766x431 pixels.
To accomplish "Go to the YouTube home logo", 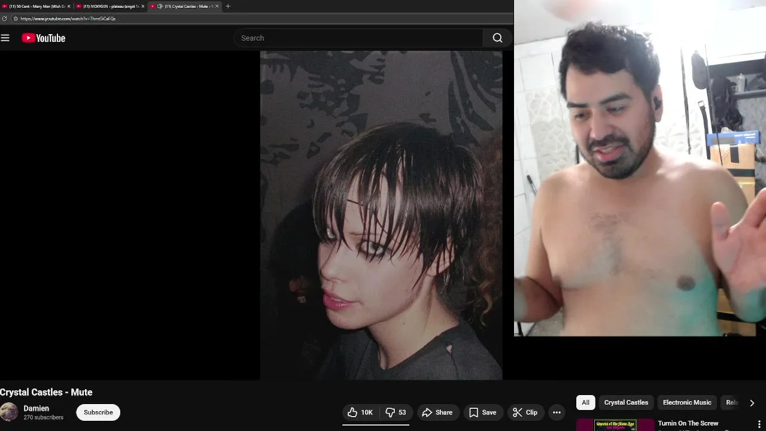I will coord(43,38).
